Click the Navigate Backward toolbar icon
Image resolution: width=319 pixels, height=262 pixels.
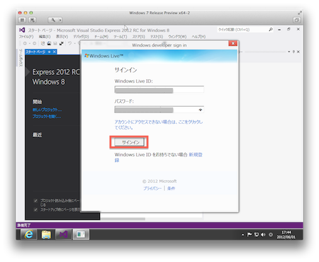pos(25,43)
